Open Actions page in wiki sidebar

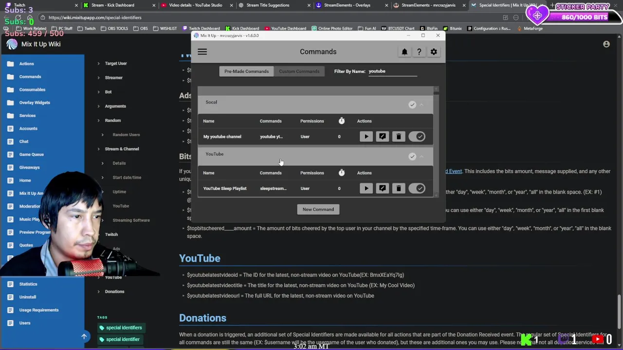point(26,64)
